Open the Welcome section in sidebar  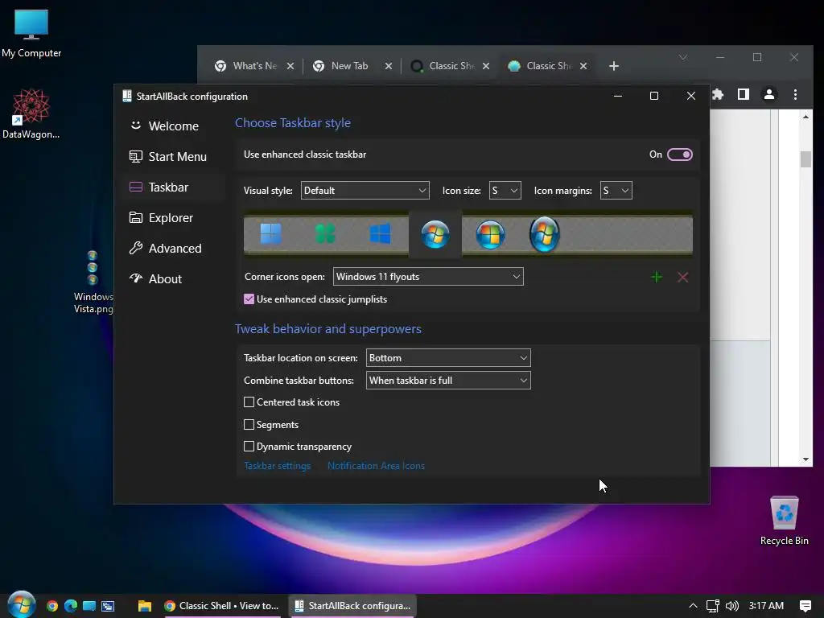tap(173, 126)
